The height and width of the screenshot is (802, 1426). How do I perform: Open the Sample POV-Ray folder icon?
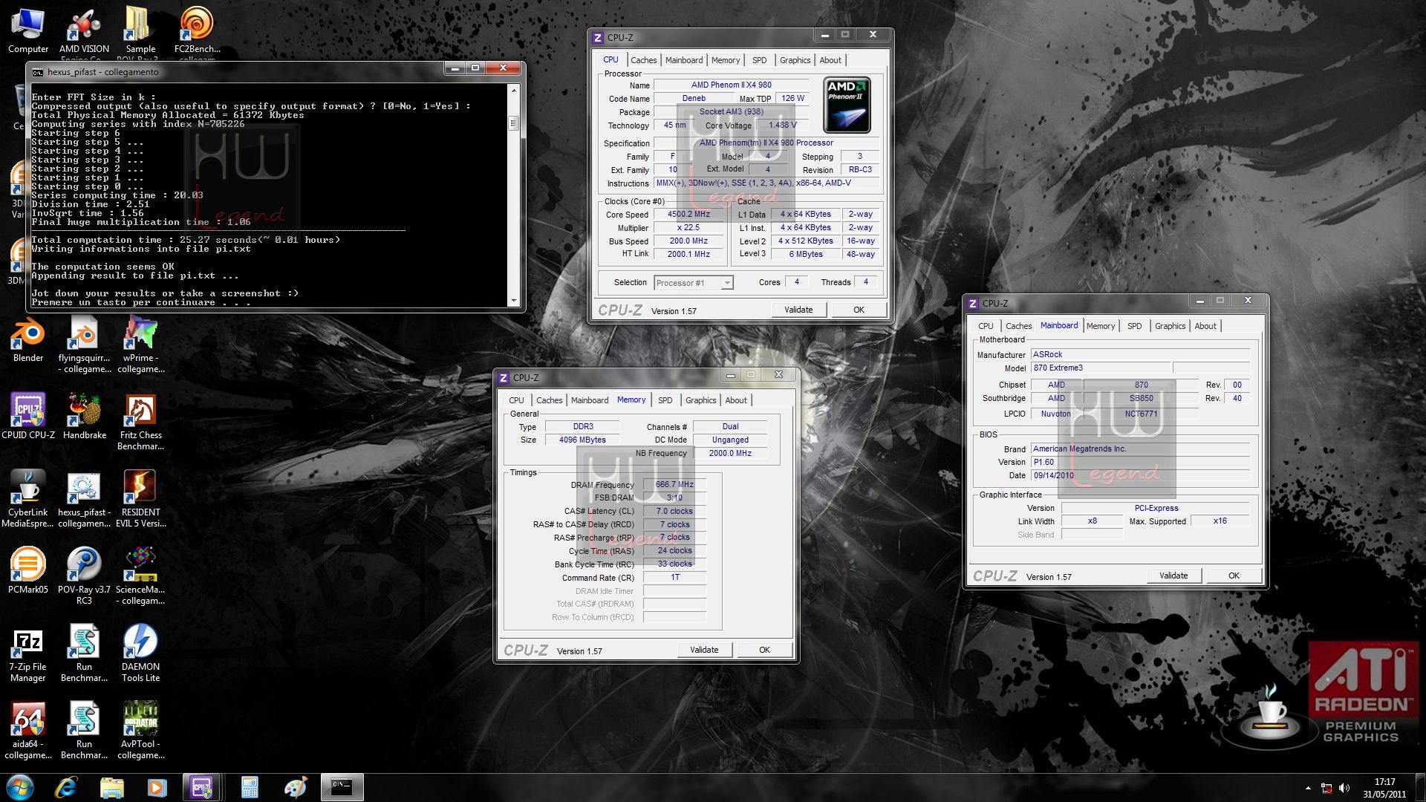coord(140,31)
